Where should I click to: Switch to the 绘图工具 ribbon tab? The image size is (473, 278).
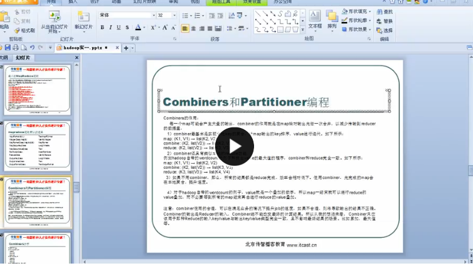[x=221, y=2]
